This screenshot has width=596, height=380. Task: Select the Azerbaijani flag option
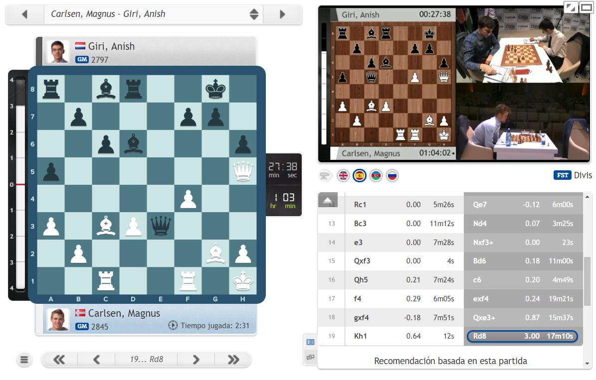[376, 175]
